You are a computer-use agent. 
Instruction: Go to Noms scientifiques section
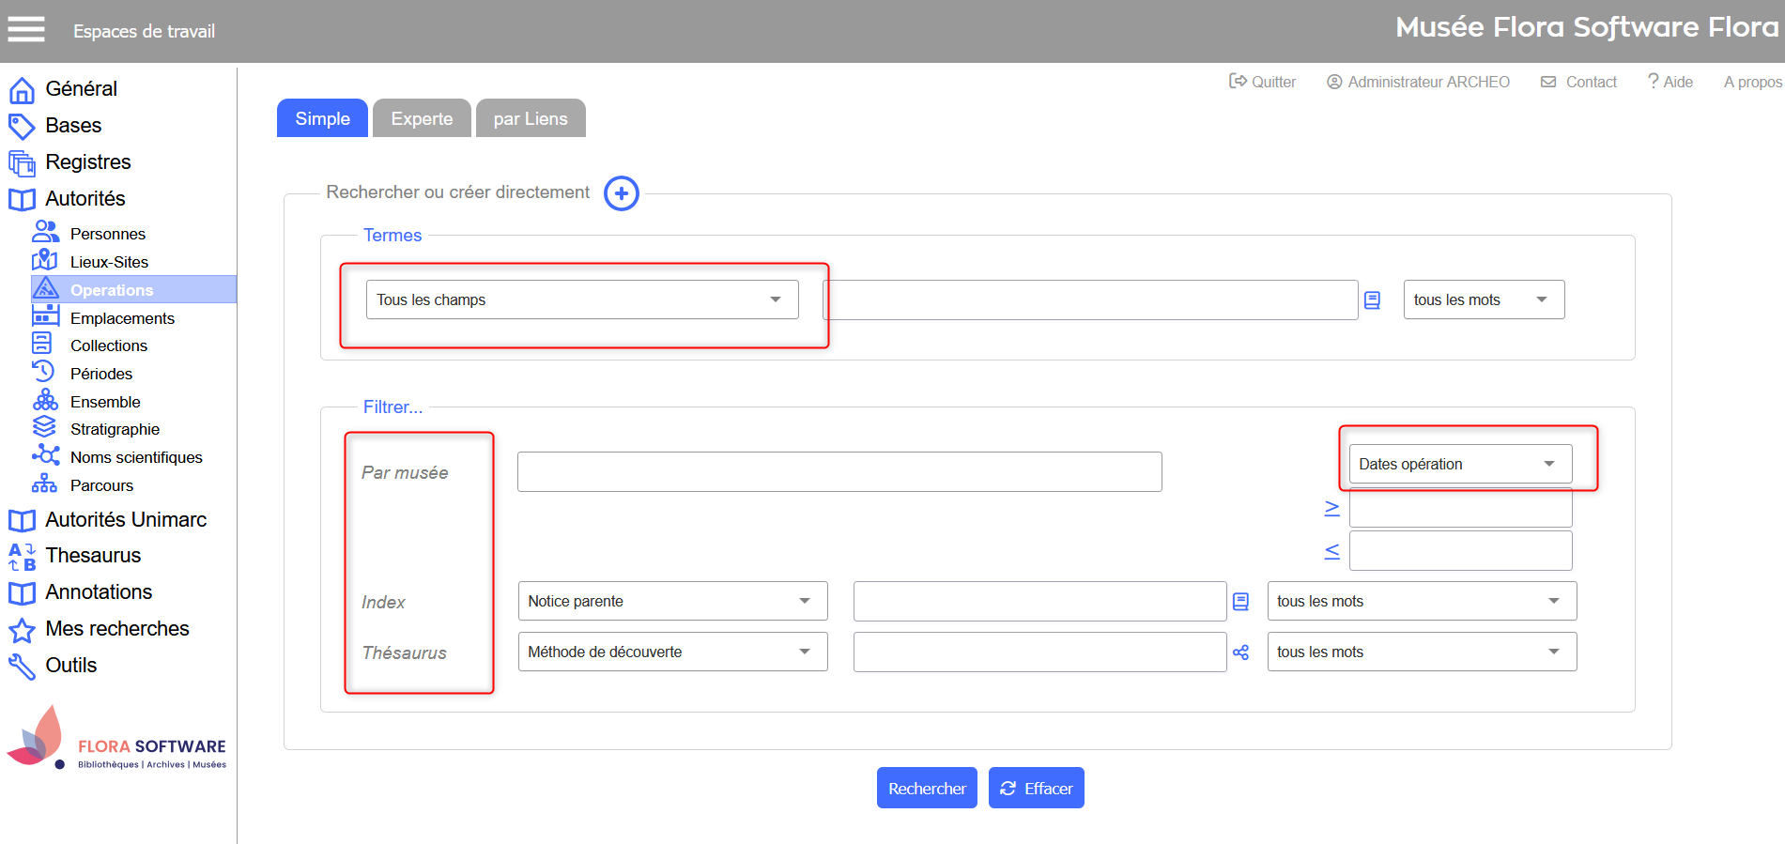[136, 457]
